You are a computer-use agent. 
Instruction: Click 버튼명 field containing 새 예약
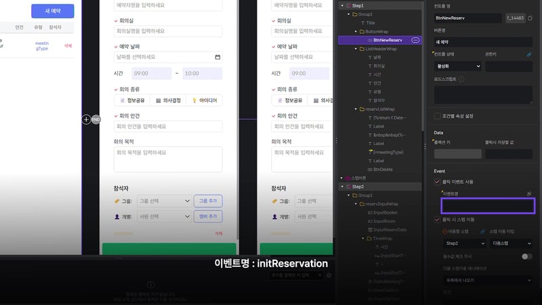[x=483, y=42]
